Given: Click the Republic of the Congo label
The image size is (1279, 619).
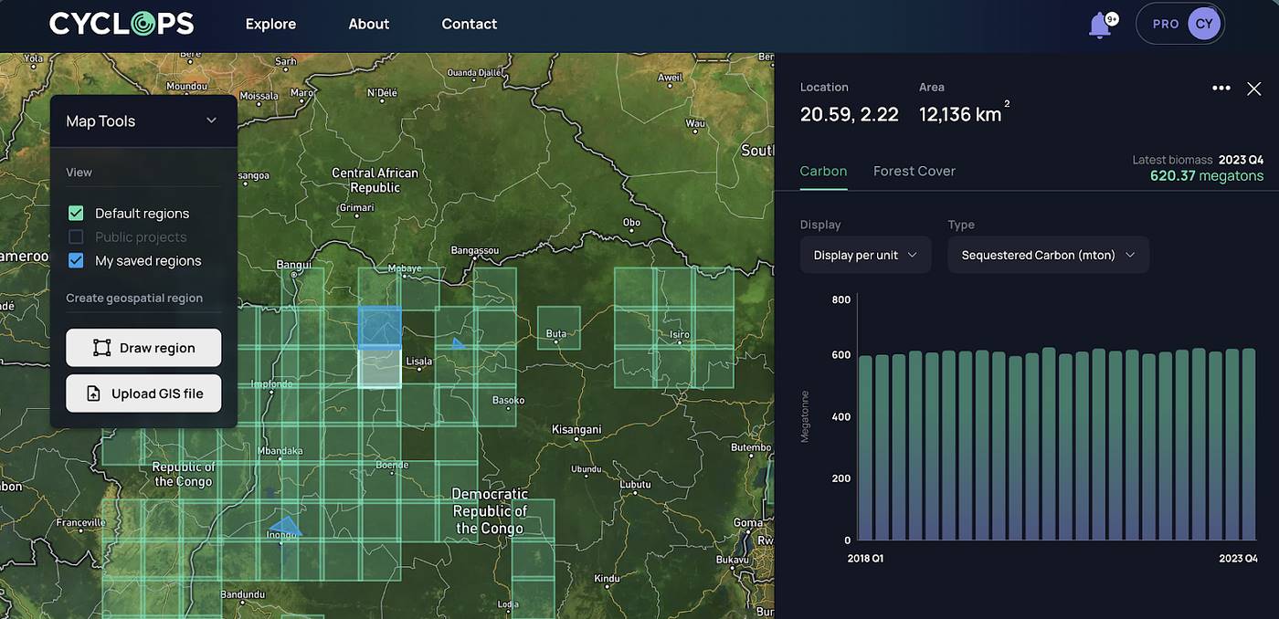Looking at the screenshot, I should pyautogui.click(x=184, y=474).
